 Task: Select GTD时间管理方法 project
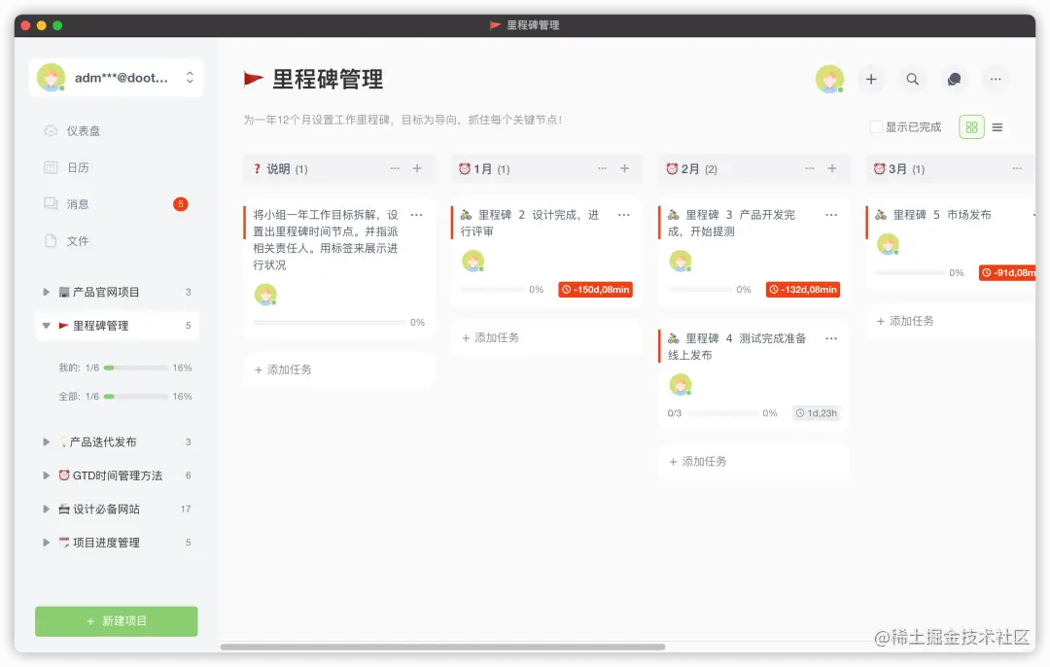pyautogui.click(x=118, y=475)
